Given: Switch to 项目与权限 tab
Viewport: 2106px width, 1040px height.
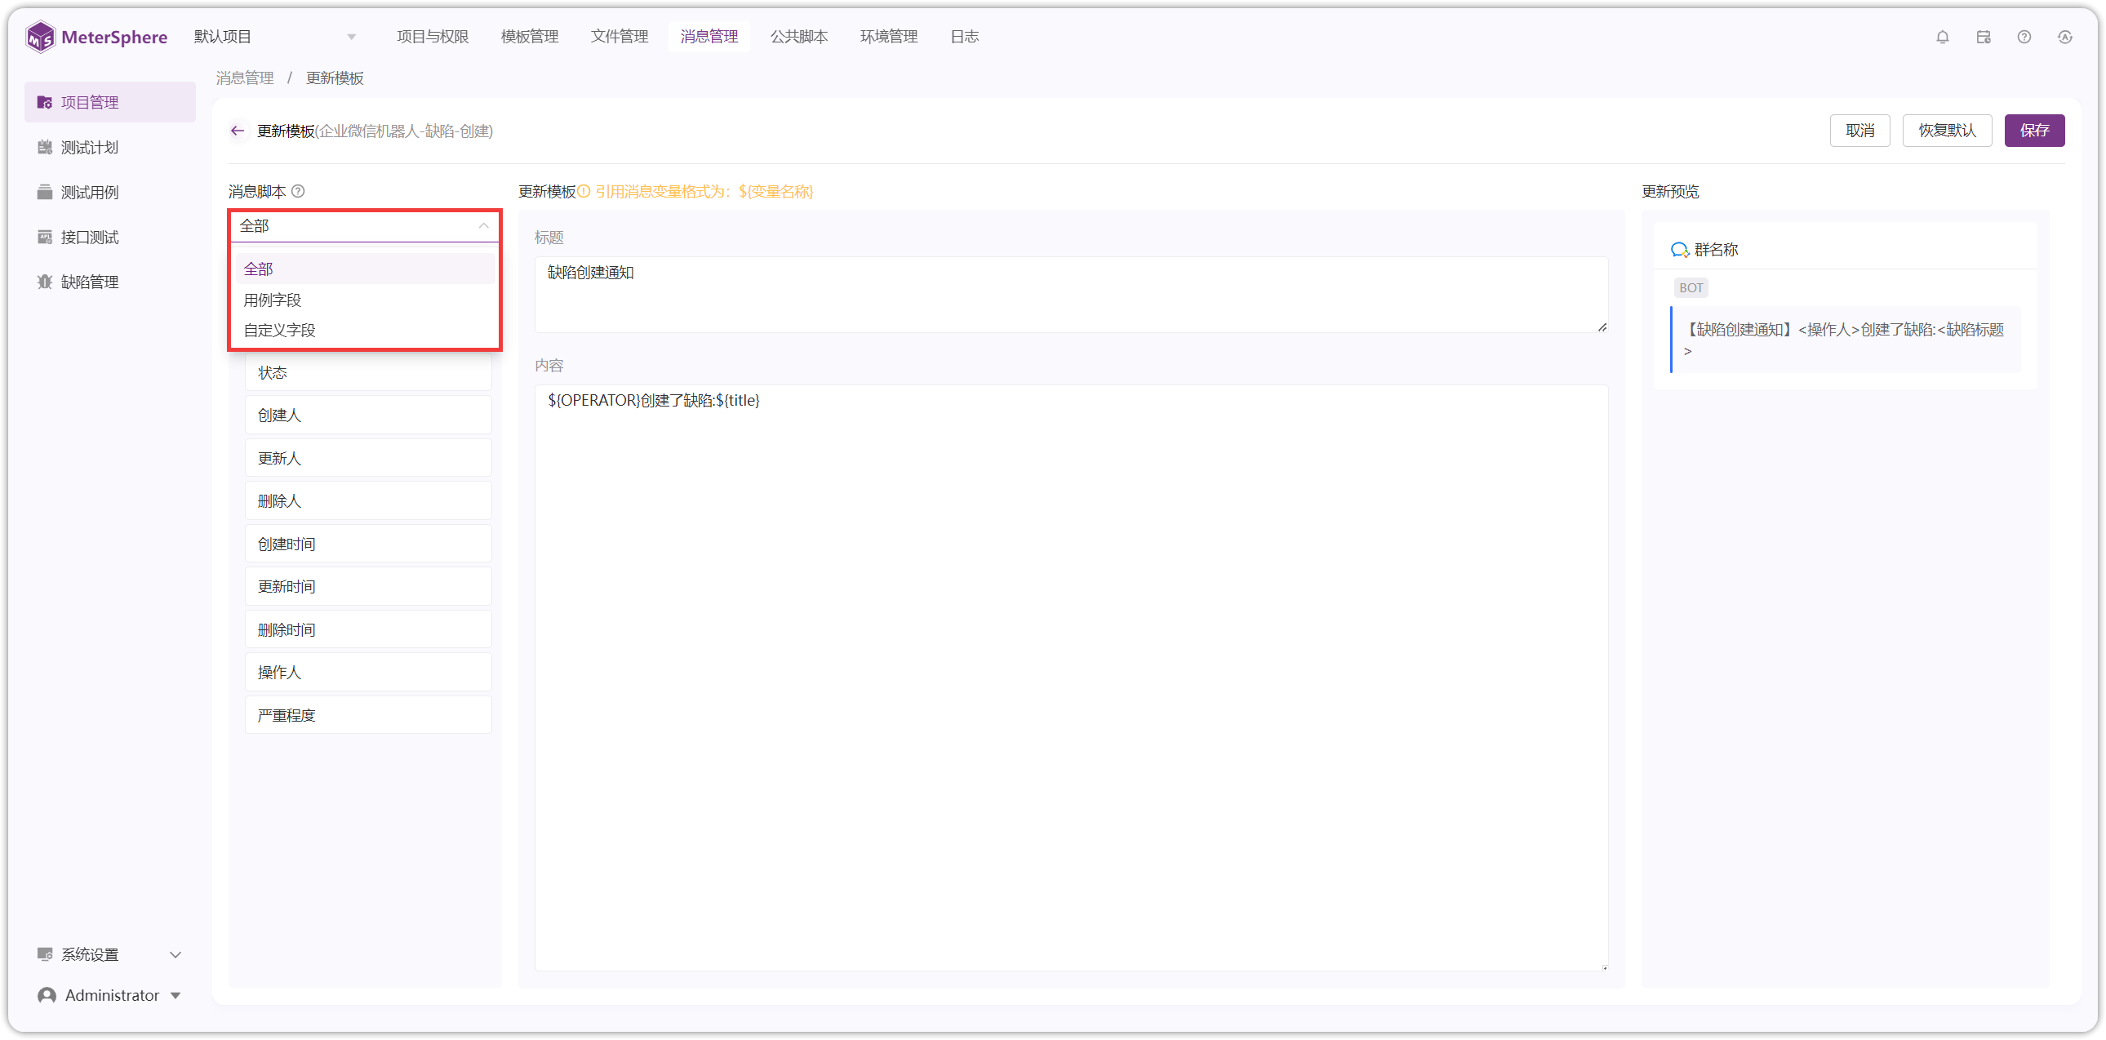Looking at the screenshot, I should point(433,37).
